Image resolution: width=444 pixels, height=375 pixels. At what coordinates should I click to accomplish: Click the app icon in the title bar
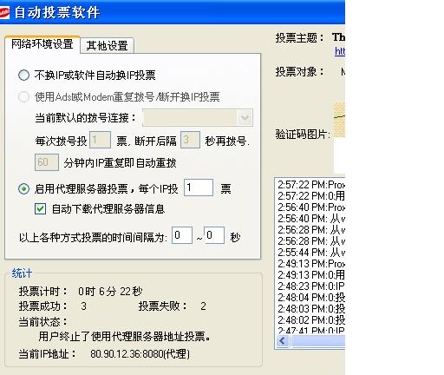tap(4, 13)
